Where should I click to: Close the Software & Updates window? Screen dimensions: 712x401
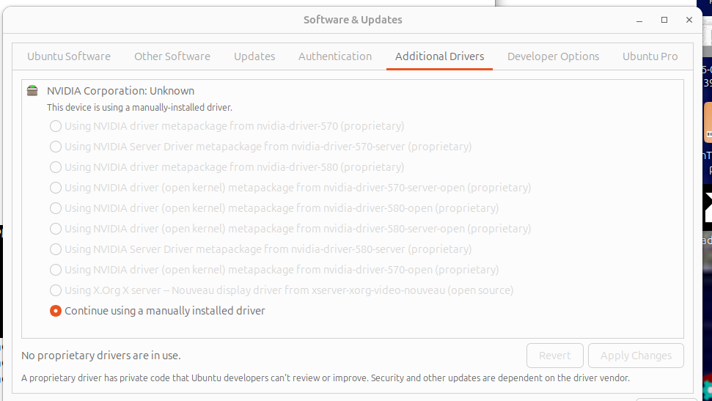689,20
